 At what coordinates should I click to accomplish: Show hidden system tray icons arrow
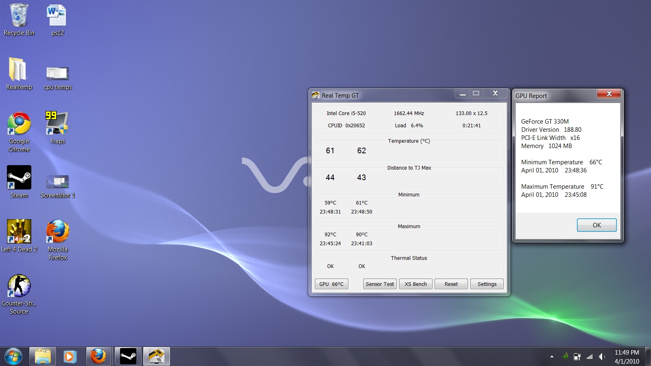(552, 357)
